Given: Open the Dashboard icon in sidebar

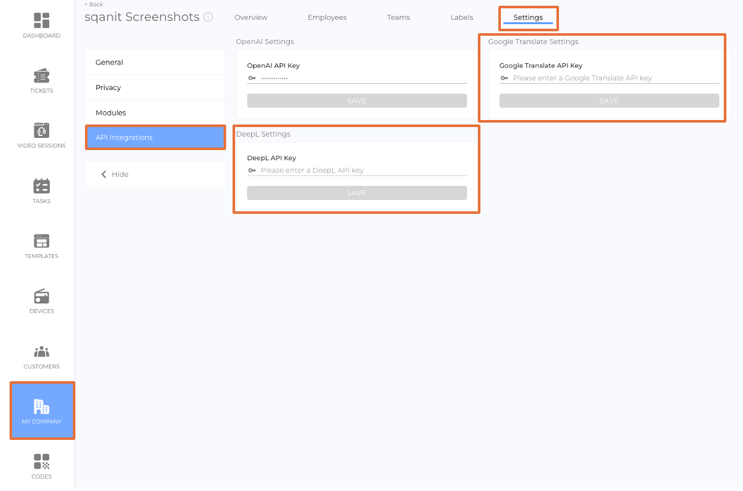Looking at the screenshot, I should click(42, 21).
